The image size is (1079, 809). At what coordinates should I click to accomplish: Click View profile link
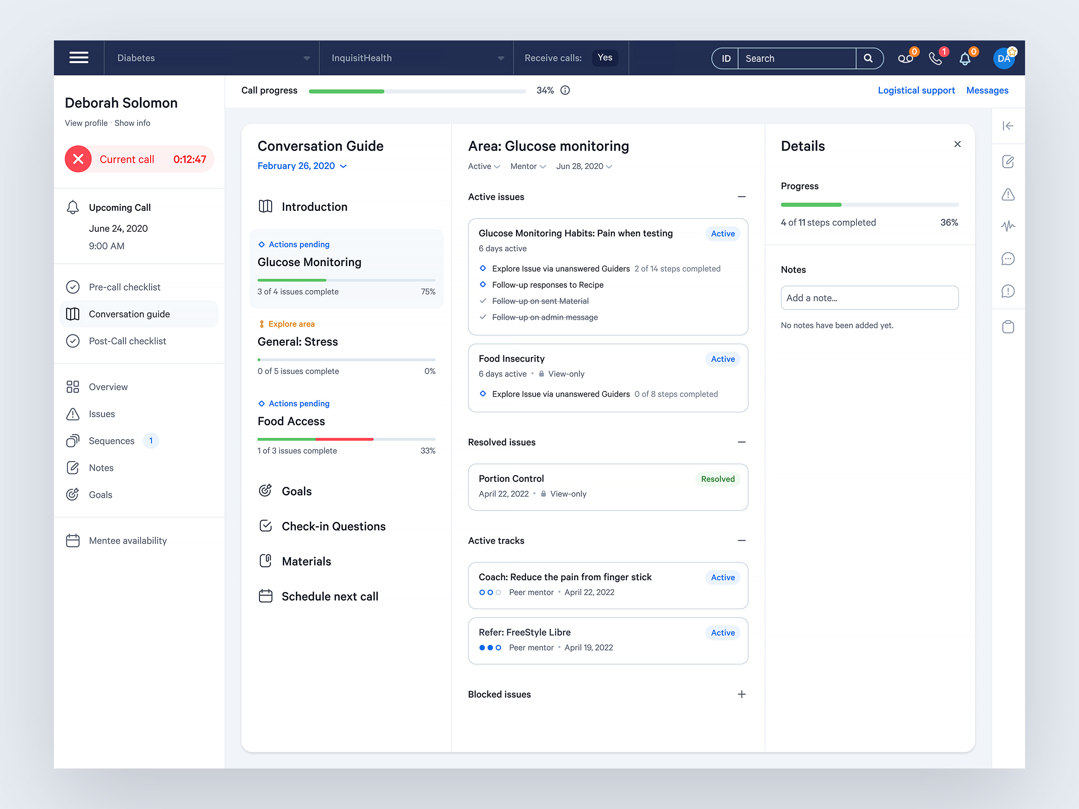coord(86,123)
